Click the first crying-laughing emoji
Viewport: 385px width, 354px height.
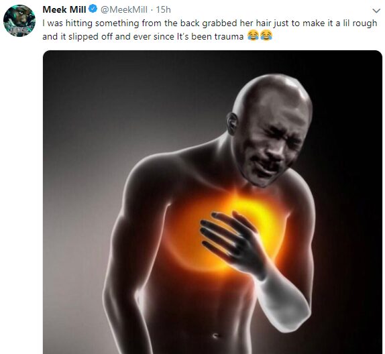click(x=253, y=36)
